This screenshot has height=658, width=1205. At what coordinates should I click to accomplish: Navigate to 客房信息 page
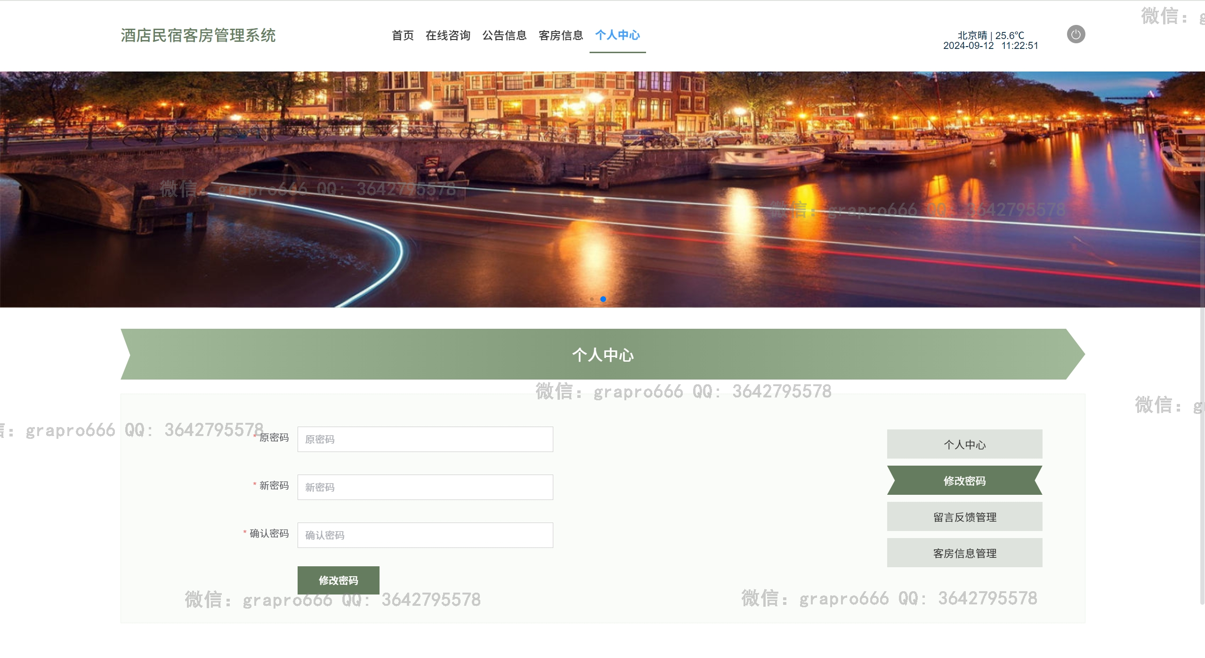(561, 35)
